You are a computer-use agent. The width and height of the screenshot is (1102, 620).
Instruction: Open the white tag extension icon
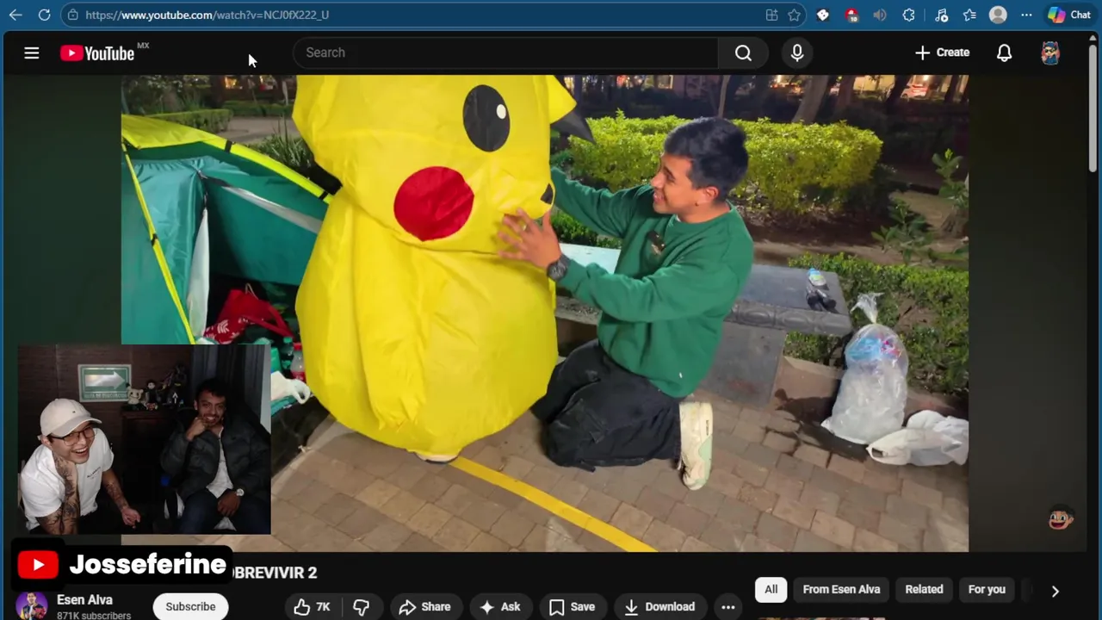(x=823, y=15)
